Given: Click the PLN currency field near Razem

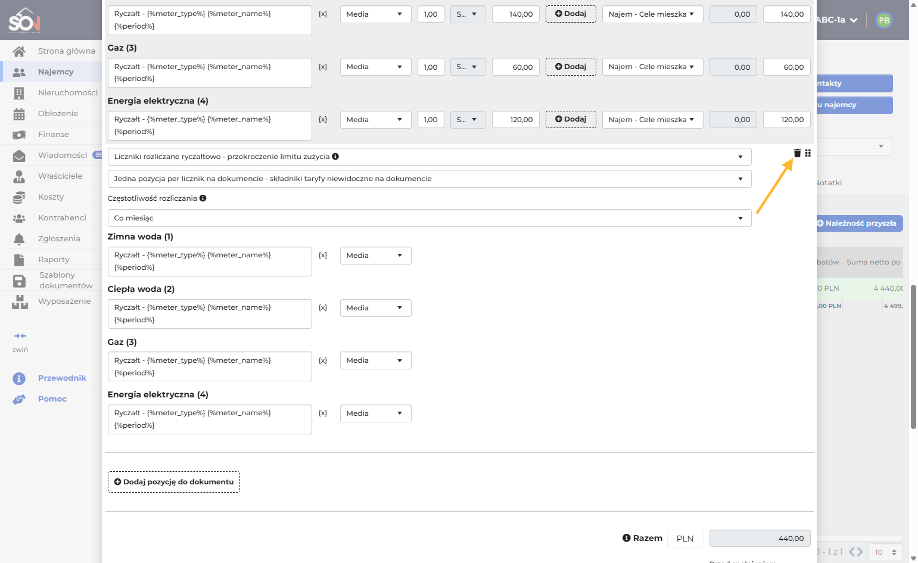Looking at the screenshot, I should tap(685, 539).
